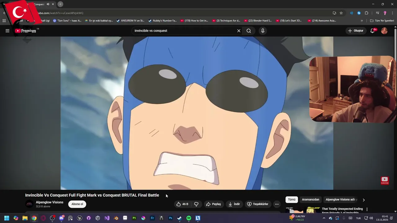397x223 pixels.
Task: Open the EUR/TRY widget in taskbar
Action: coord(297,218)
